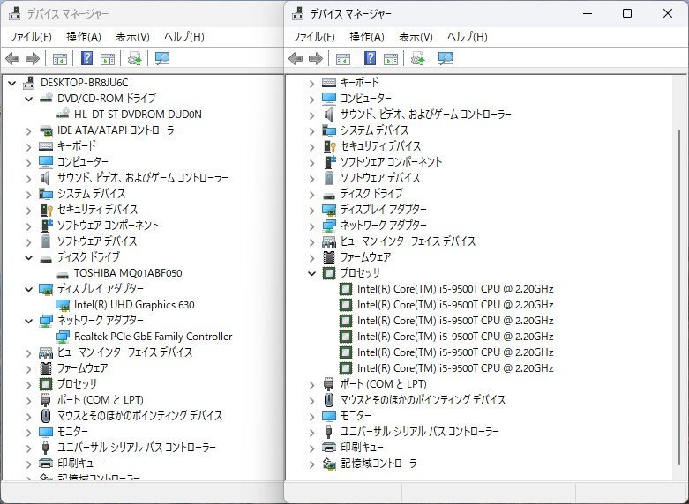The image size is (689, 504).
Task: Click Scan for hardware changes in left window
Action: (x=162, y=58)
